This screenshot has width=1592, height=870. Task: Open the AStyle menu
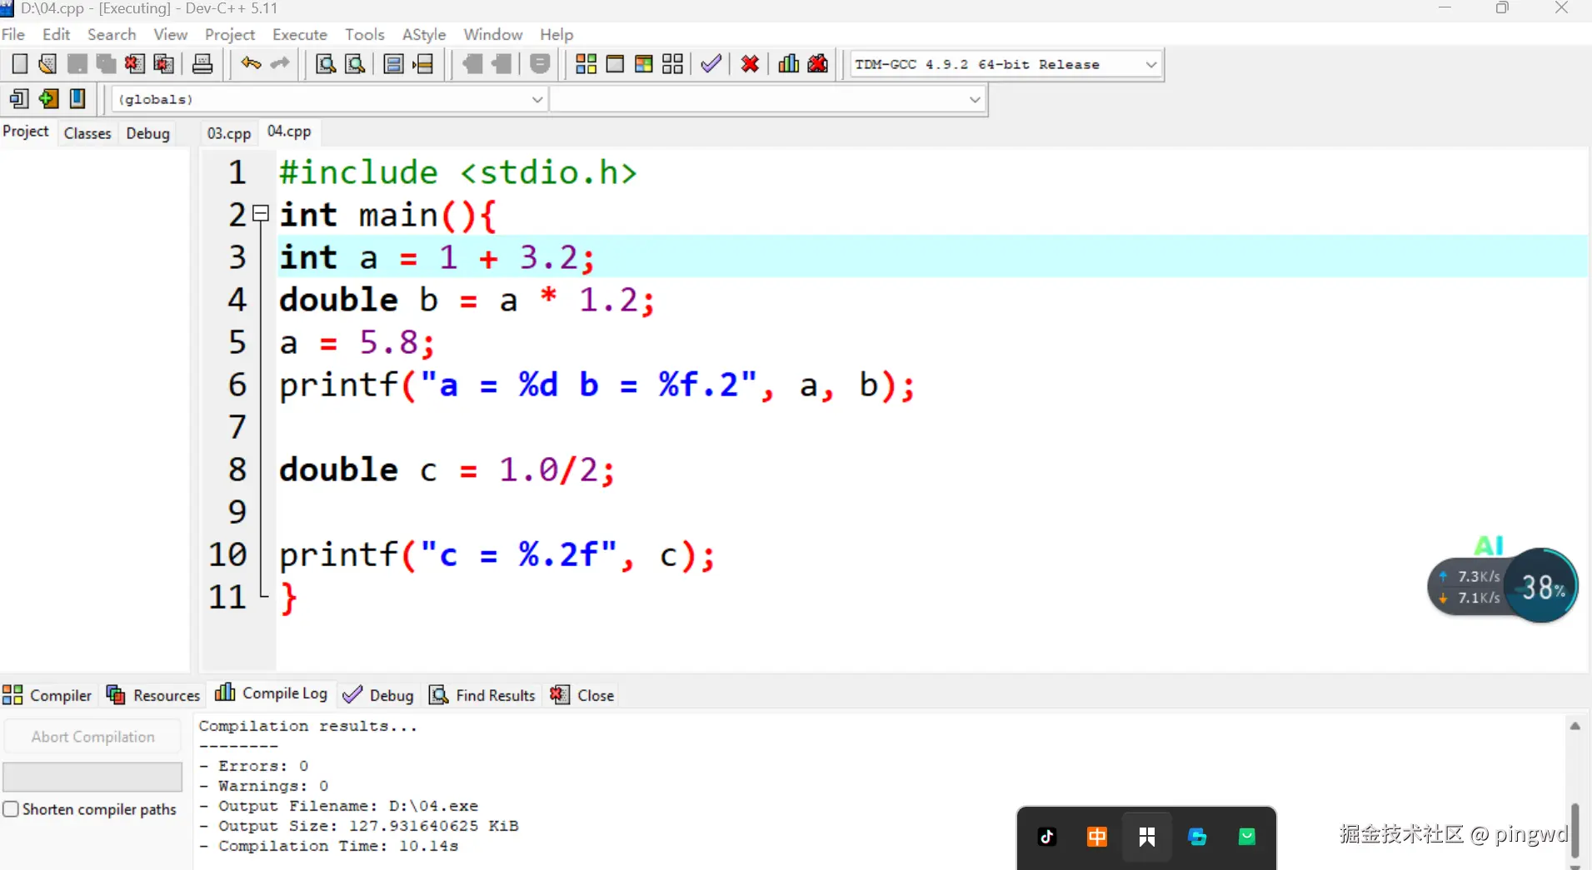click(424, 34)
